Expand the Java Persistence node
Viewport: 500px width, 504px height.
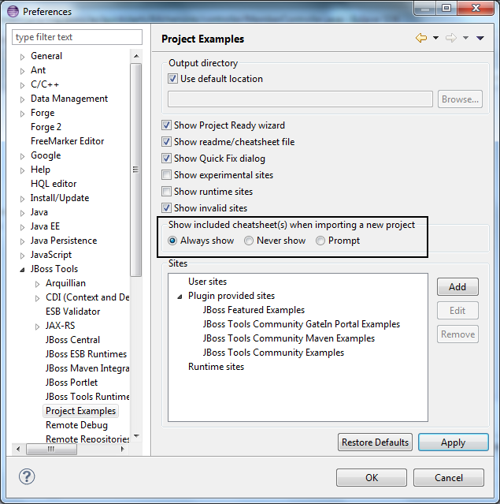coord(22,241)
